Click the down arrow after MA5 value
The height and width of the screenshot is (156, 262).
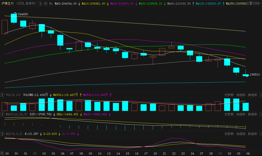coord(79,4)
